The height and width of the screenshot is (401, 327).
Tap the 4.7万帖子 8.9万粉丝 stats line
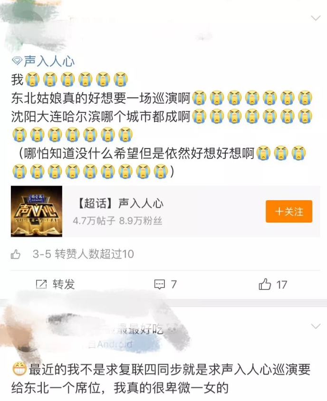tap(117, 221)
